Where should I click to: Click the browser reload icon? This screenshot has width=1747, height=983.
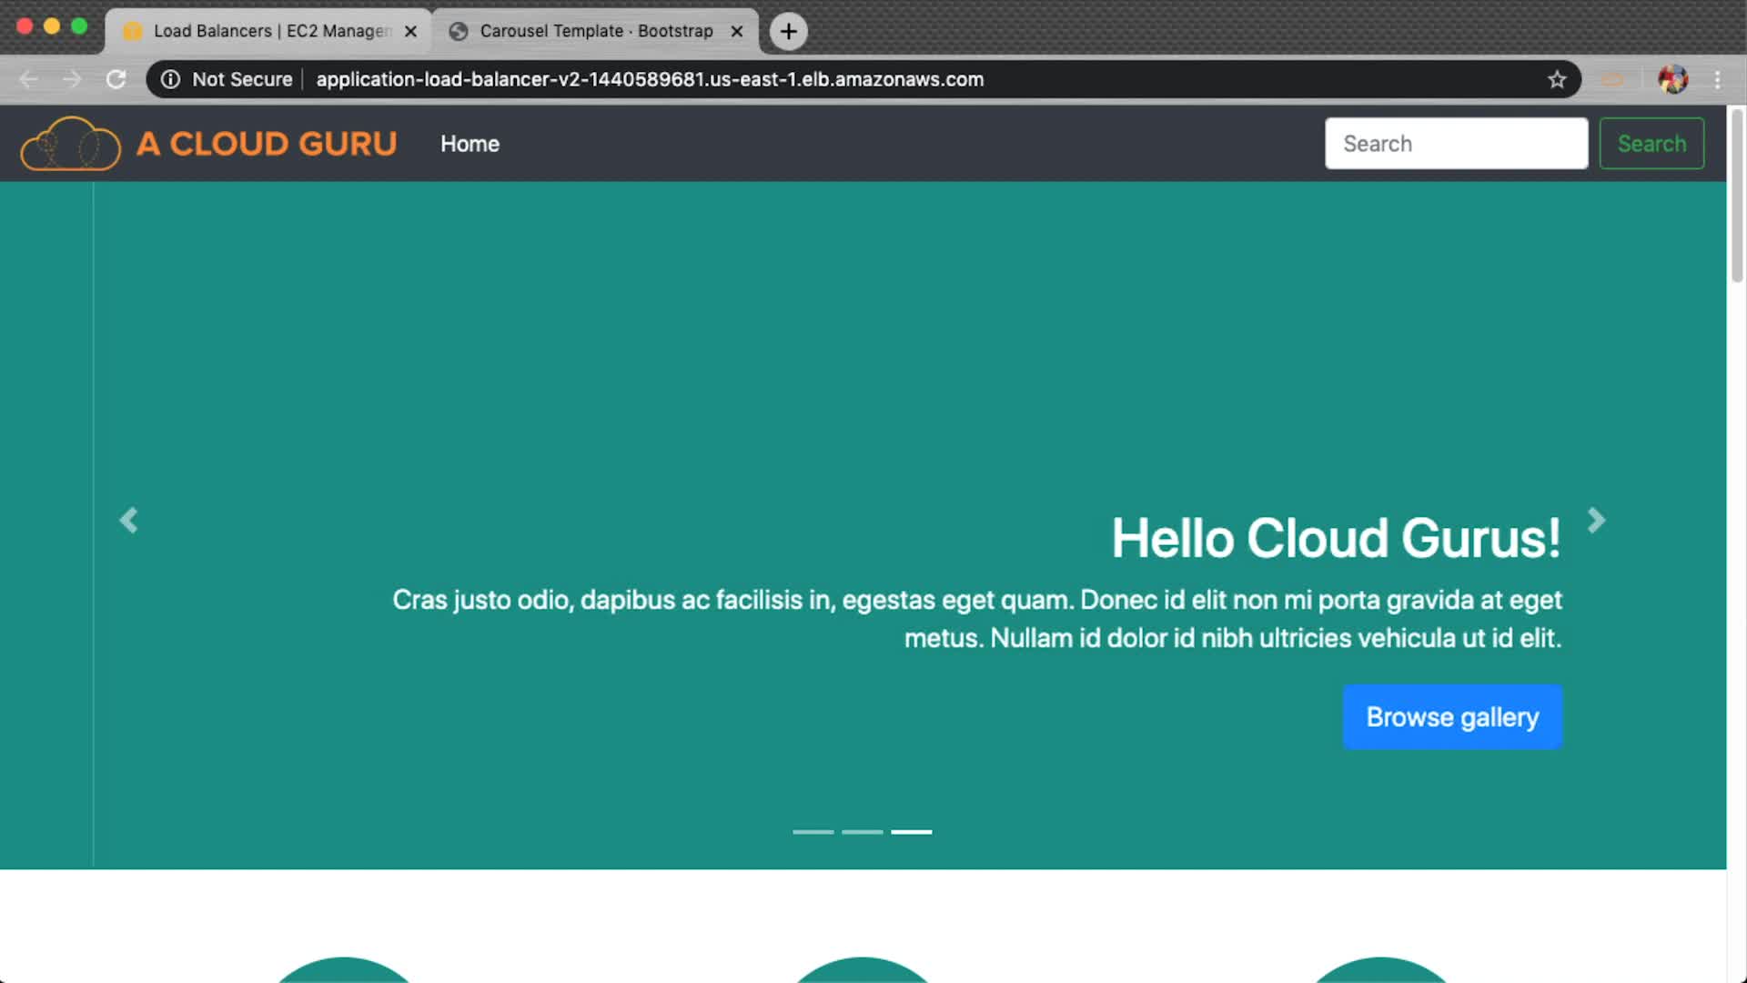click(x=116, y=79)
